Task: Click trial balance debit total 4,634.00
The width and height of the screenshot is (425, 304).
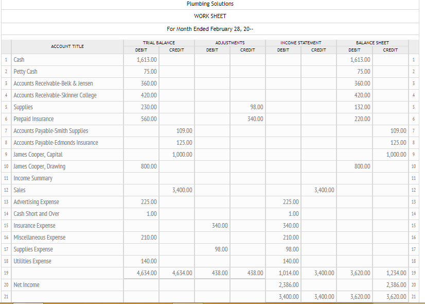Action: pos(141,273)
